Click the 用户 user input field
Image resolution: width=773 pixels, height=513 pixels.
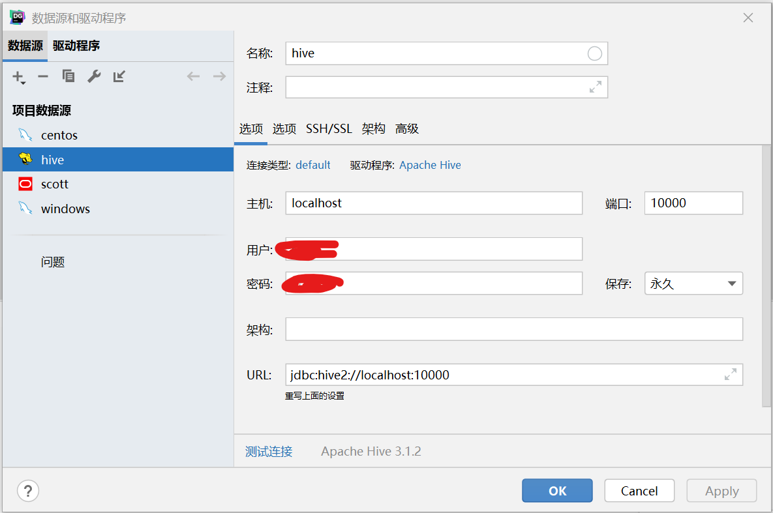click(x=434, y=249)
